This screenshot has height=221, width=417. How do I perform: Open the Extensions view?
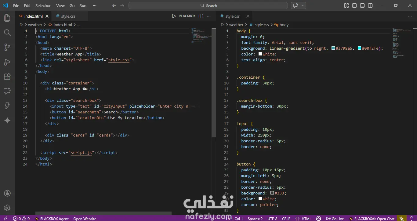[x=7, y=77]
